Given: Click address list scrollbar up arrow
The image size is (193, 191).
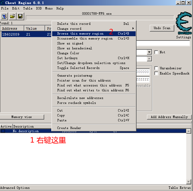Looking at the screenshot, I should 189,131.
